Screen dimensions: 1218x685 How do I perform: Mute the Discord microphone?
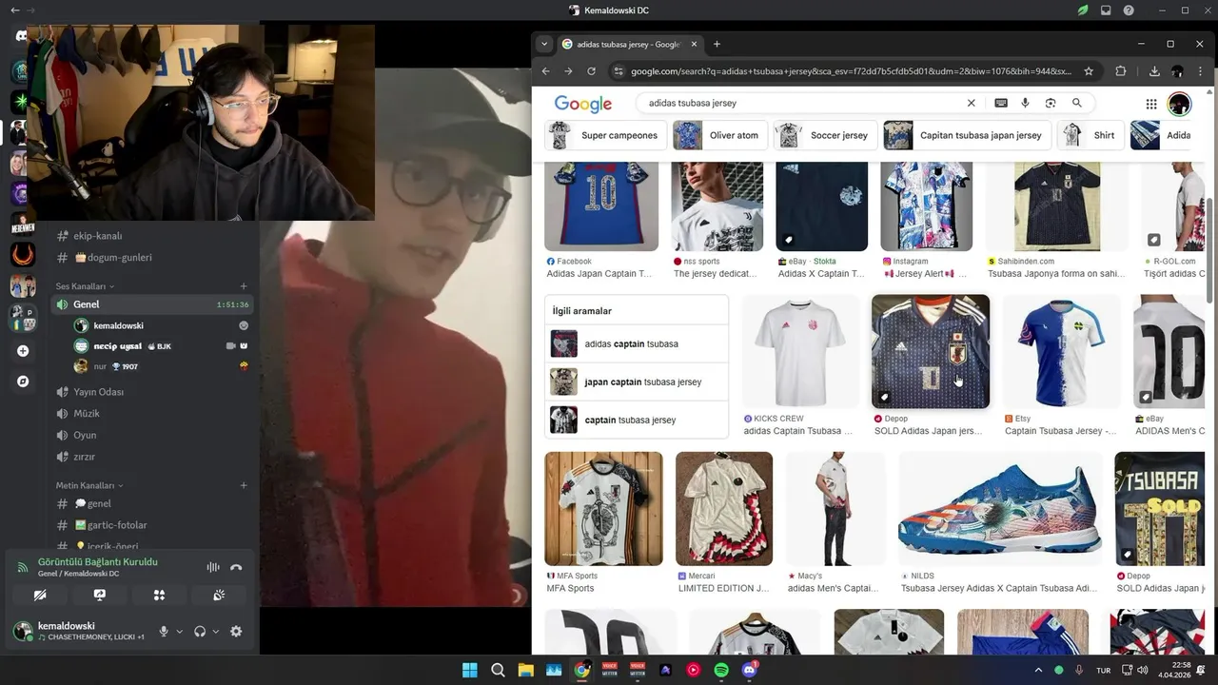(164, 631)
